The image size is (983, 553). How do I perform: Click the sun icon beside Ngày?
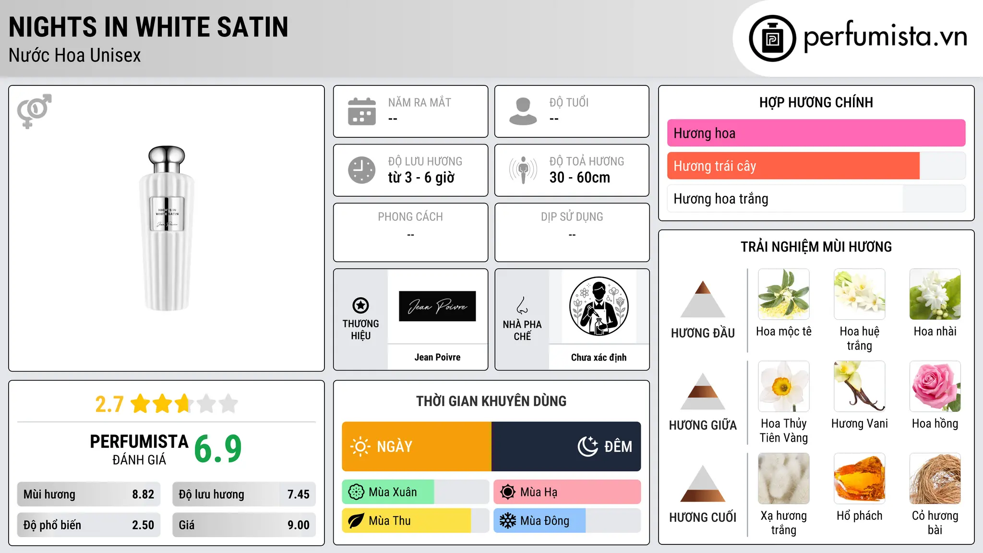[x=360, y=446]
